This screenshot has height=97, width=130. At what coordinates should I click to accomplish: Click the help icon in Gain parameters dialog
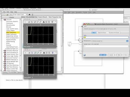coord(84,55)
